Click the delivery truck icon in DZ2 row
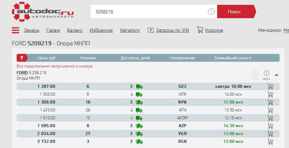 [x=139, y=87]
